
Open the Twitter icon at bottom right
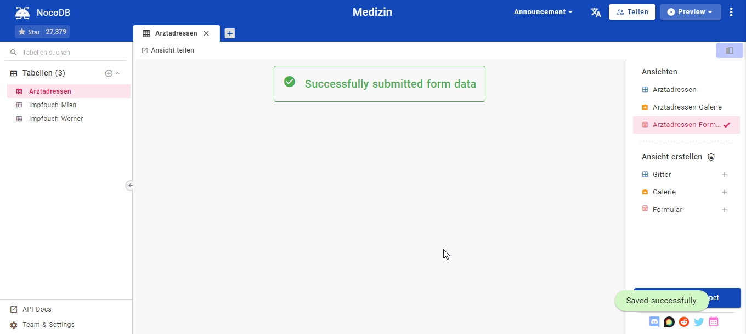point(698,322)
